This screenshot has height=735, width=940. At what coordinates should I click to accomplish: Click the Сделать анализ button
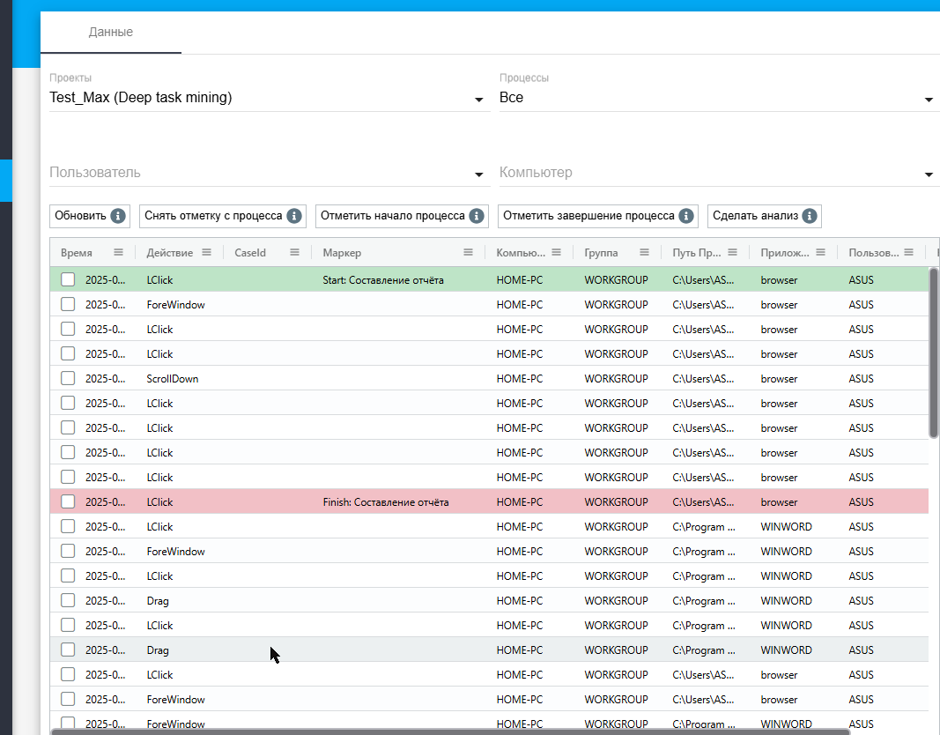click(x=765, y=216)
